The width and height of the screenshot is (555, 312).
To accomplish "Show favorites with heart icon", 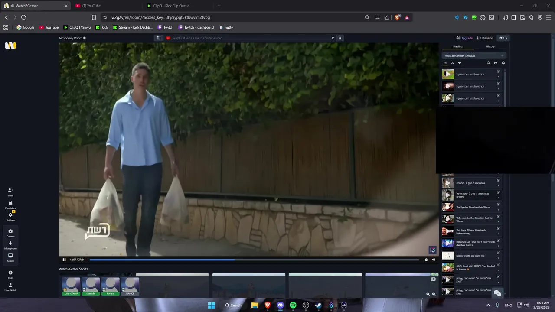I will [460, 63].
